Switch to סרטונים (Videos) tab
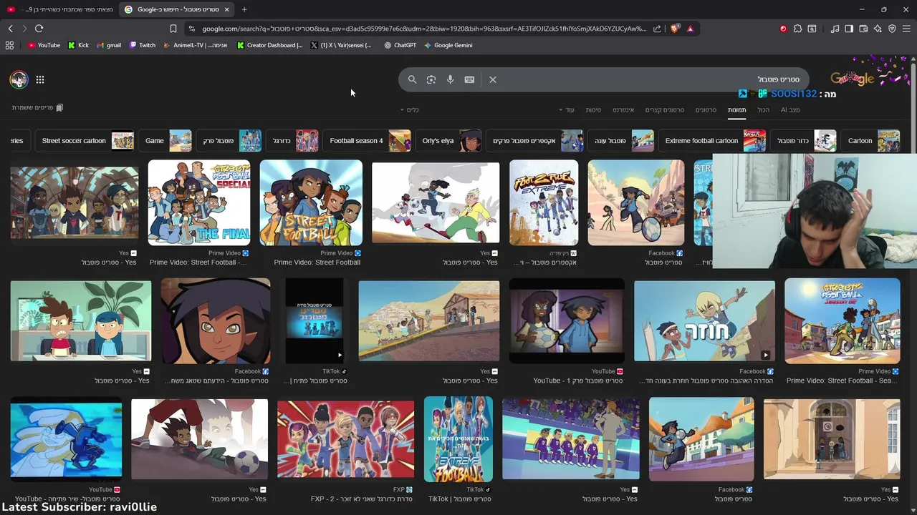This screenshot has height=515, width=917. tap(706, 110)
